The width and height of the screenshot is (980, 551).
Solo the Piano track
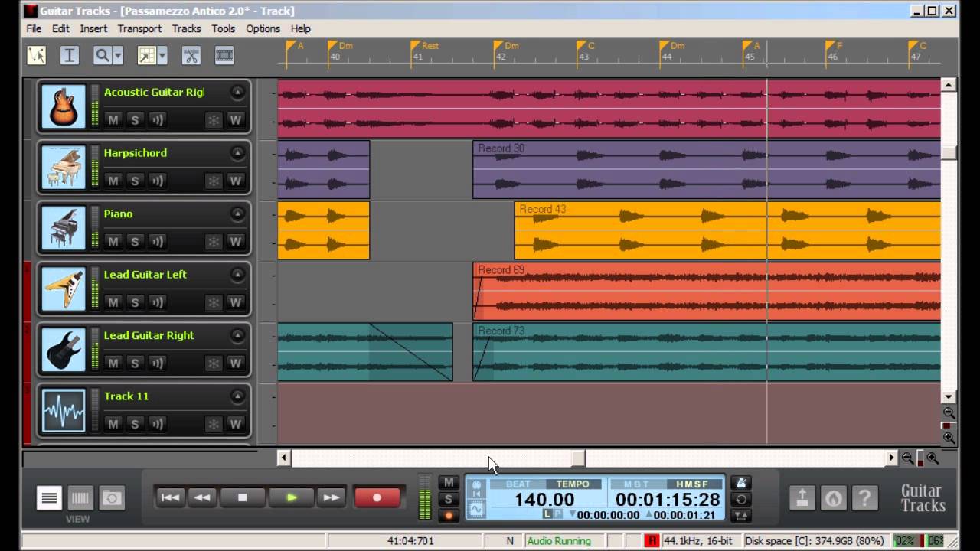coord(135,242)
